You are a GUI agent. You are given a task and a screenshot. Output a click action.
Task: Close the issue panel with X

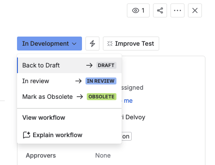pyautogui.click(x=195, y=10)
